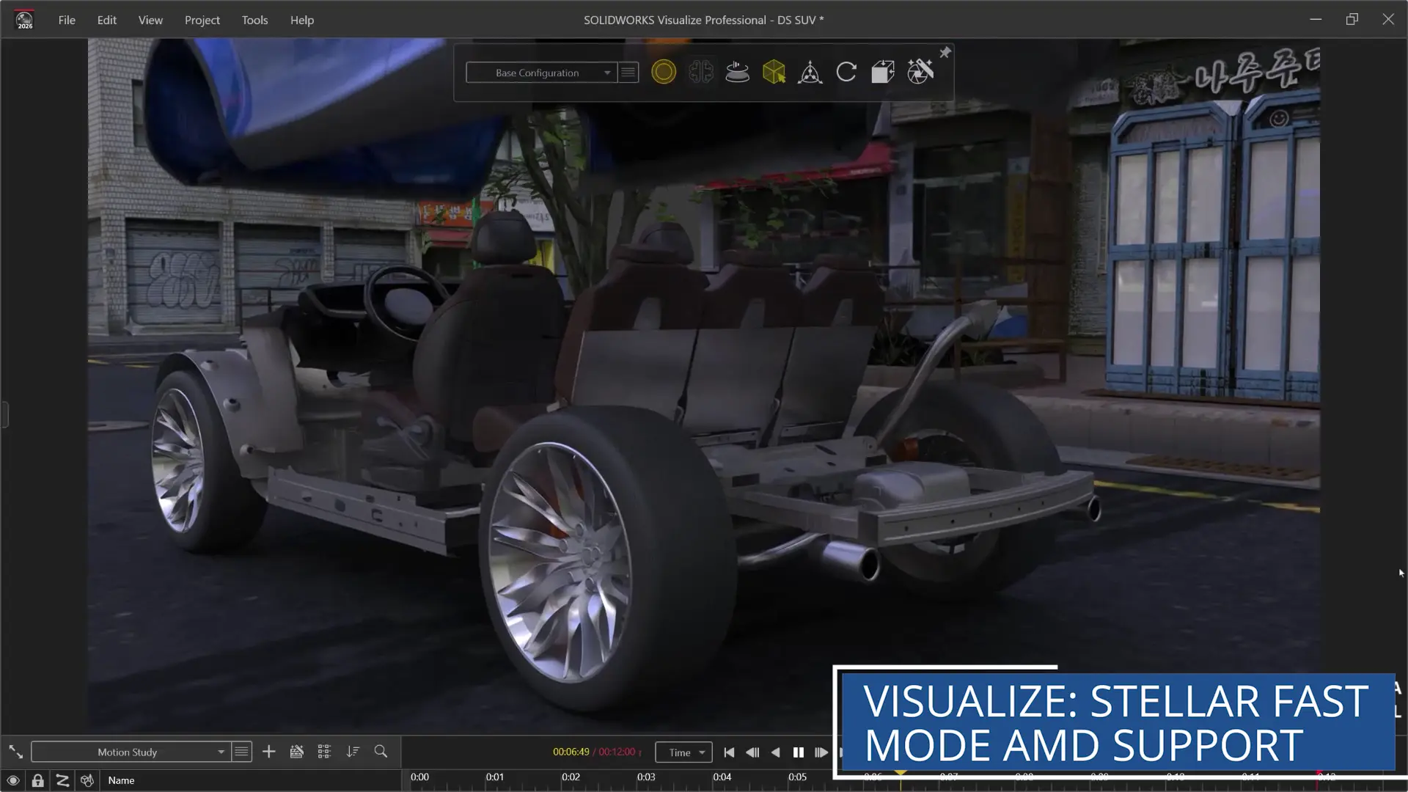Toggle the yellow circular render mode icon
This screenshot has height=792, width=1408.
(x=664, y=72)
